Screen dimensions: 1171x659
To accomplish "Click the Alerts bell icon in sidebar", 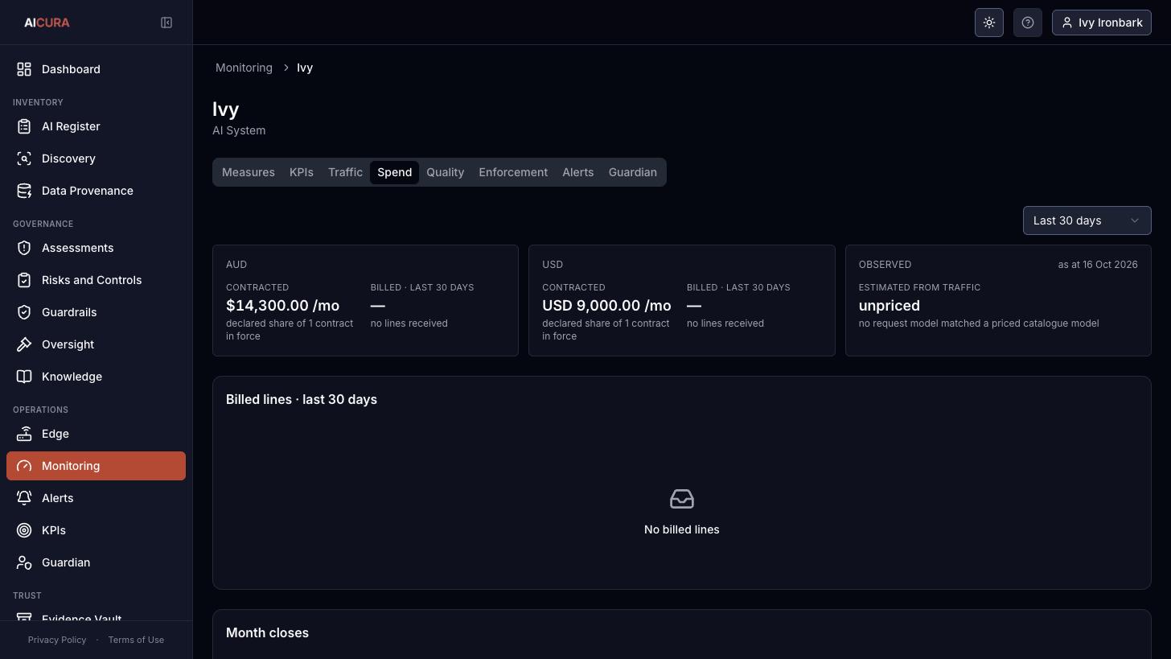I will [x=24, y=498].
